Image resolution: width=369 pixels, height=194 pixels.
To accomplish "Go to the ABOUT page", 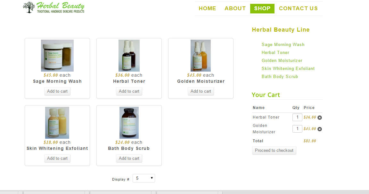I will tap(235, 8).
